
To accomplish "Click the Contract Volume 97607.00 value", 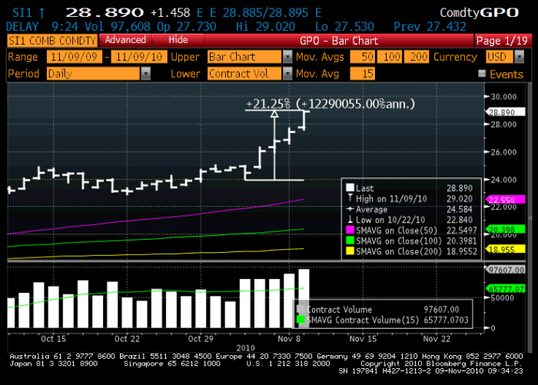I will [x=441, y=309].
